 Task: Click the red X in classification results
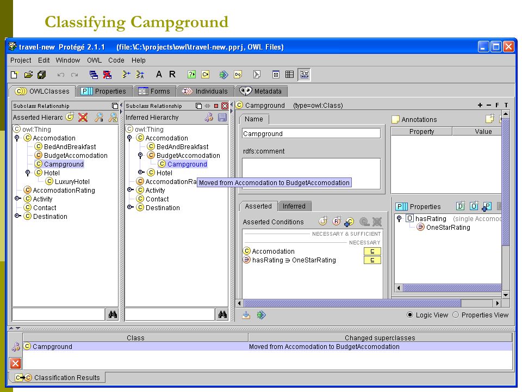pos(15,363)
